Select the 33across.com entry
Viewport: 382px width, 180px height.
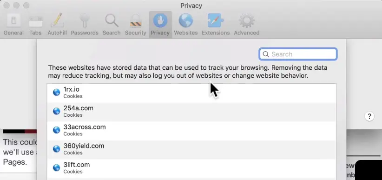click(191, 131)
